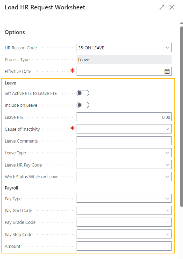
Task: Click the Leave Comments text field
Action: [124, 141]
